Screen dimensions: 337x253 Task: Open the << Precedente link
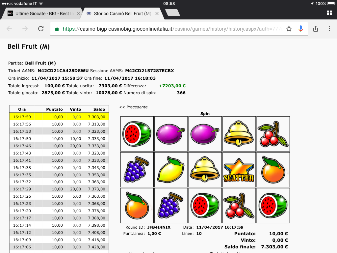pos(134,107)
